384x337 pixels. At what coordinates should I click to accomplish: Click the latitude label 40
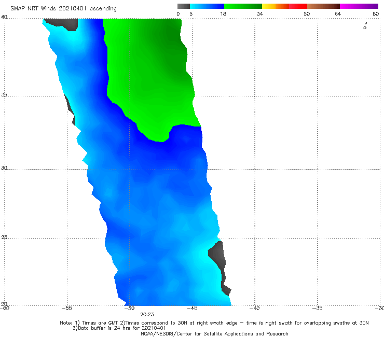point(4,17)
